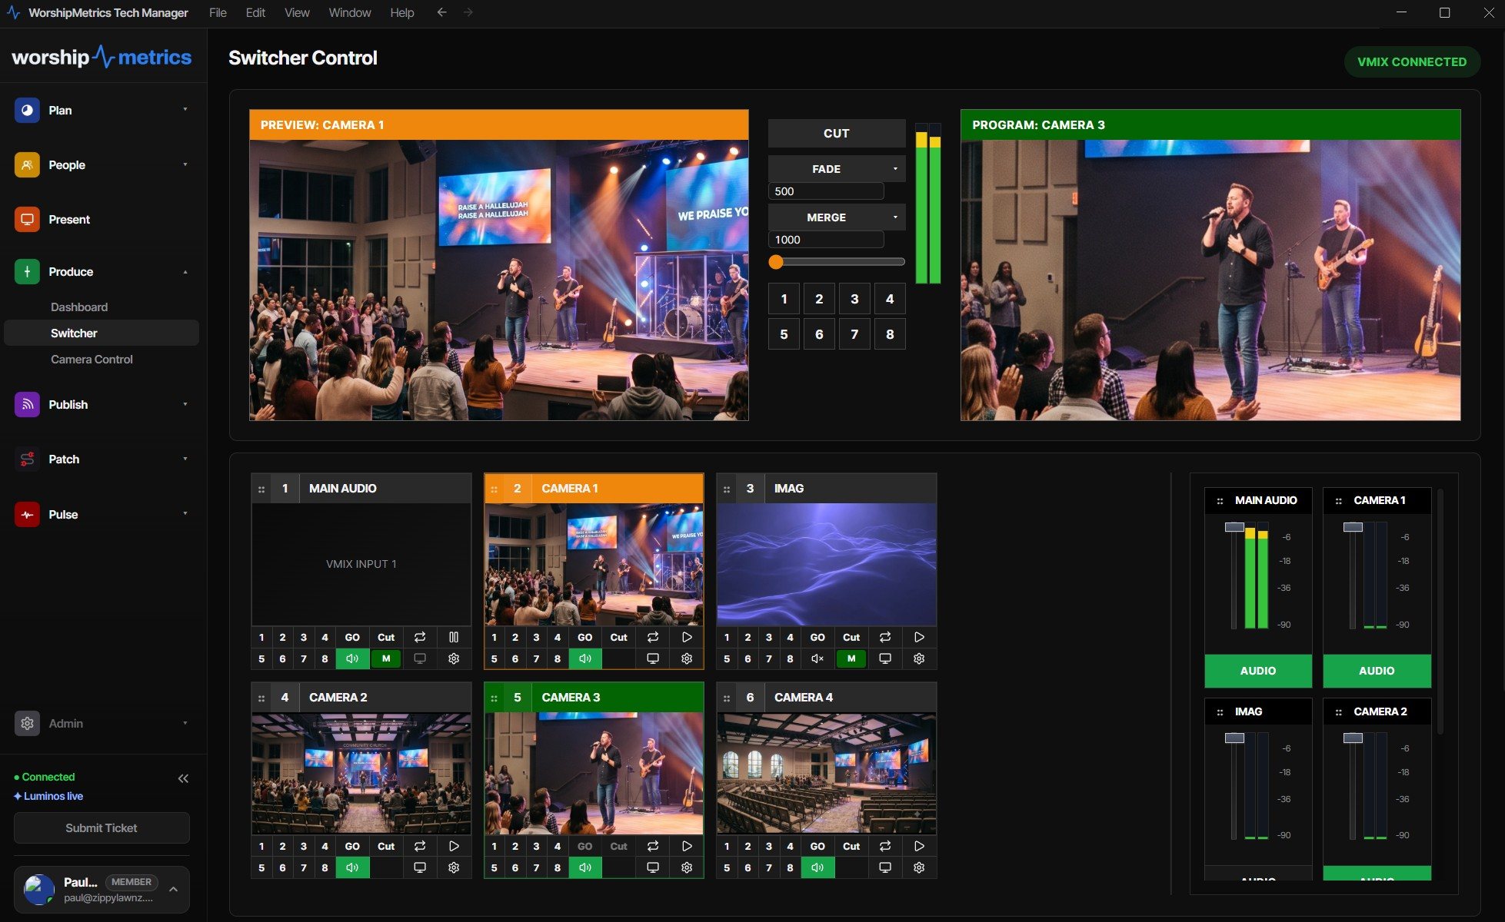Expand the Plan section

tap(185, 110)
